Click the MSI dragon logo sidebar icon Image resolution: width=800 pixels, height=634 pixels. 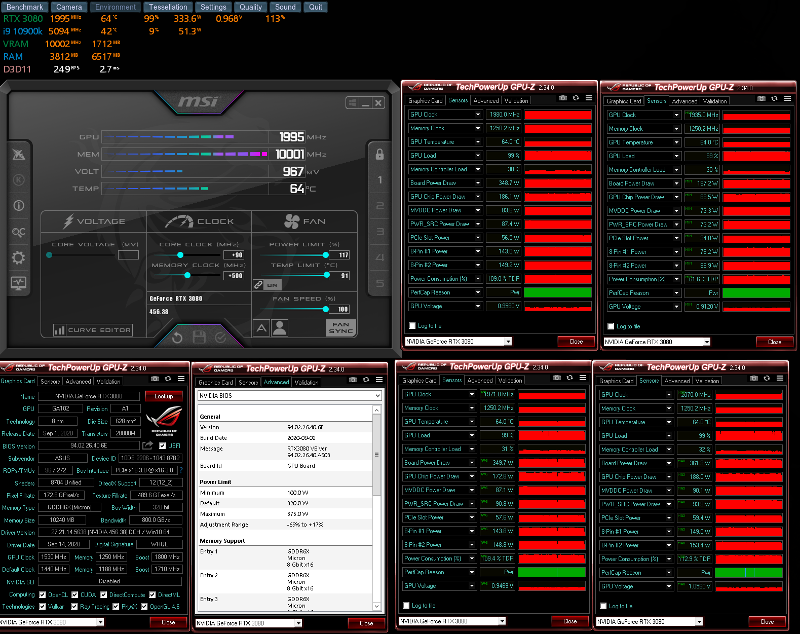(19, 154)
